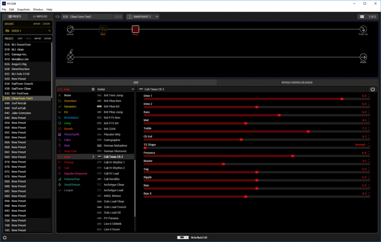This screenshot has height=242, width=381.
Task: Click Import in the Setlists header
Action: point(37,24)
